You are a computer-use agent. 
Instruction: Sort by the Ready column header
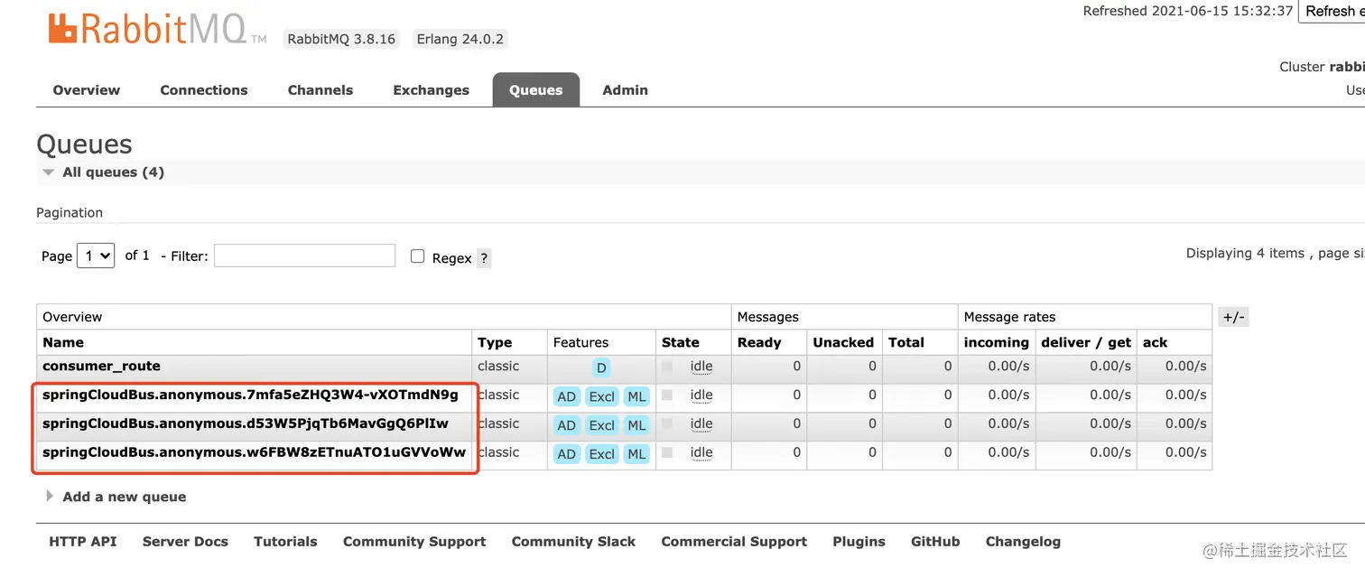tap(759, 342)
